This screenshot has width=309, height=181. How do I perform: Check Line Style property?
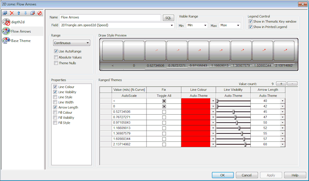click(55, 97)
